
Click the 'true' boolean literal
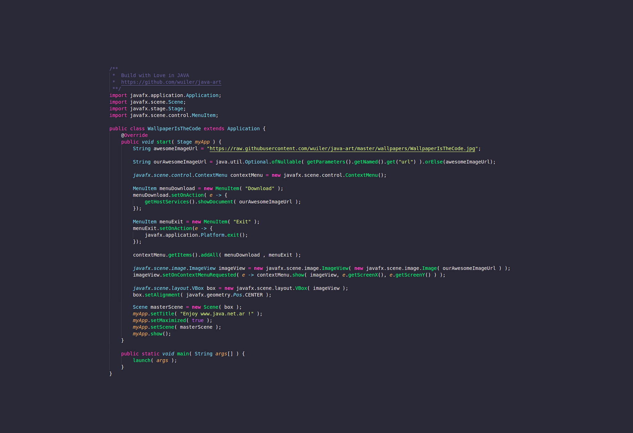(x=198, y=321)
